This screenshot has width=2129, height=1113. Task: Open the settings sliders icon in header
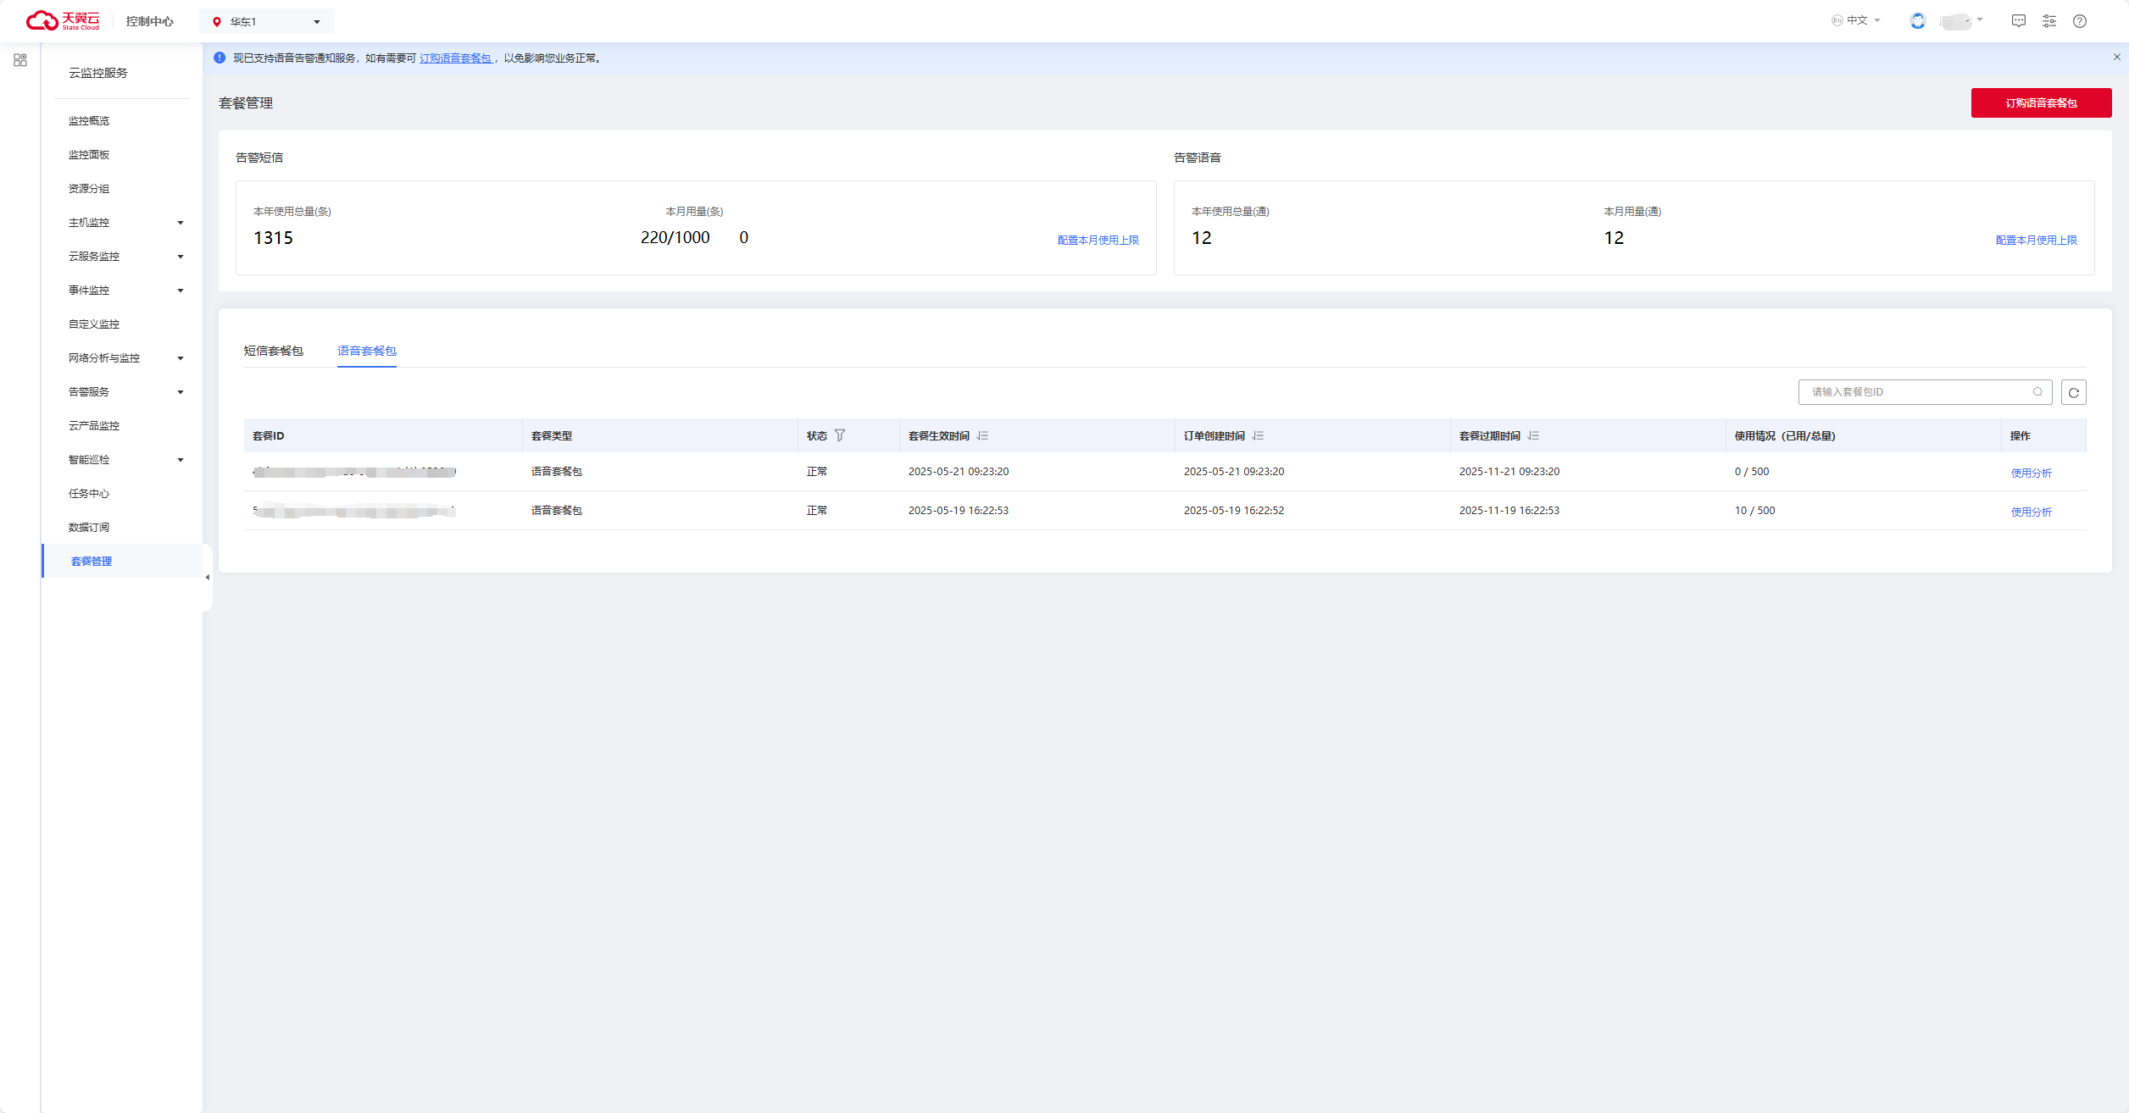tap(2048, 21)
